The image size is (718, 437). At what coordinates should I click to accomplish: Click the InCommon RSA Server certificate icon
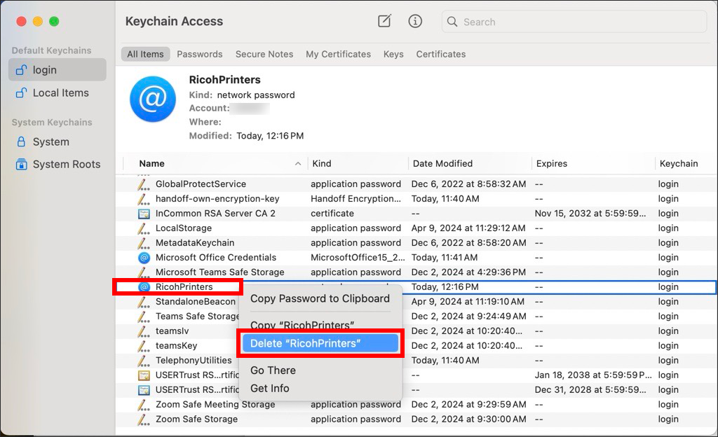click(x=144, y=214)
